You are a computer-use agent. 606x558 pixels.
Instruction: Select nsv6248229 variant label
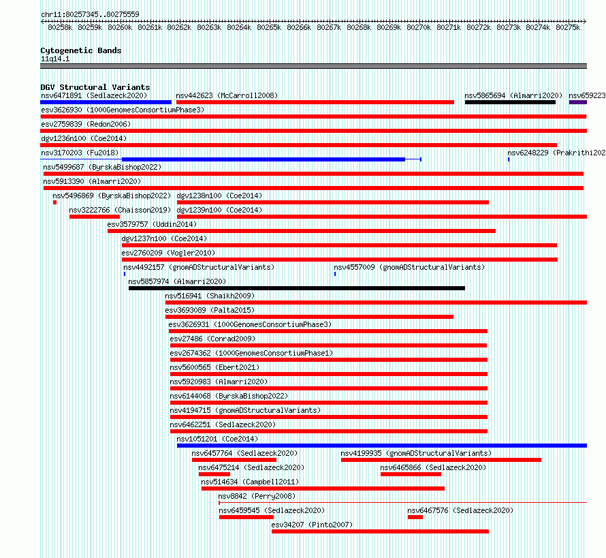coord(556,153)
